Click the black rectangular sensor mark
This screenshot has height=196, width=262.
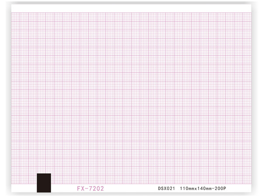44,182
